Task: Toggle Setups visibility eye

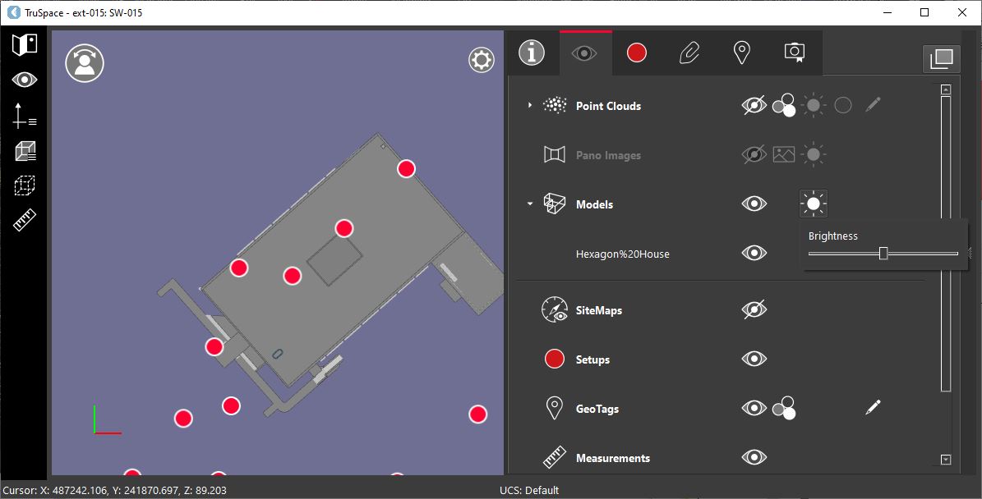Action: pyautogui.click(x=754, y=359)
